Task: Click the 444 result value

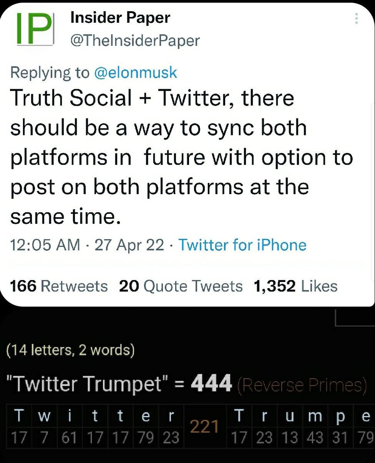Action: (212, 383)
